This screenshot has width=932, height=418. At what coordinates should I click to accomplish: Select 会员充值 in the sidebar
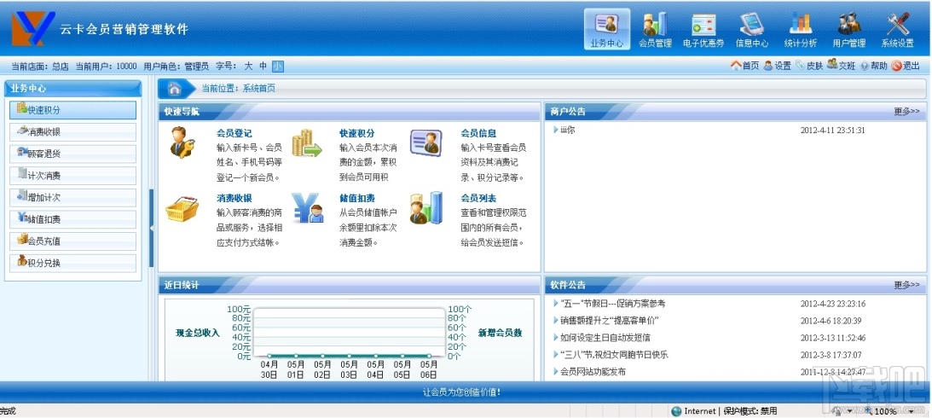[x=72, y=241]
